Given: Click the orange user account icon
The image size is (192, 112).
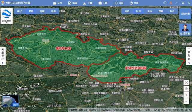Looking at the screenshot, I should tap(171, 3).
